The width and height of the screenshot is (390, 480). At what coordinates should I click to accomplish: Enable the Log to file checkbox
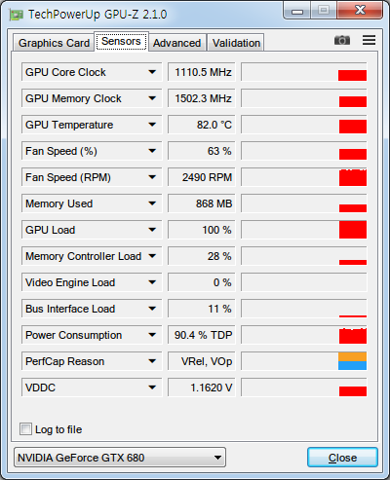pyautogui.click(x=25, y=429)
